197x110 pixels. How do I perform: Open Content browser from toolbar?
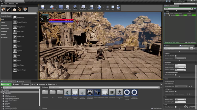pyautogui.click(x=61, y=8)
